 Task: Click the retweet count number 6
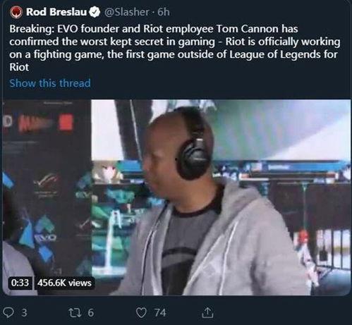pos(91,313)
